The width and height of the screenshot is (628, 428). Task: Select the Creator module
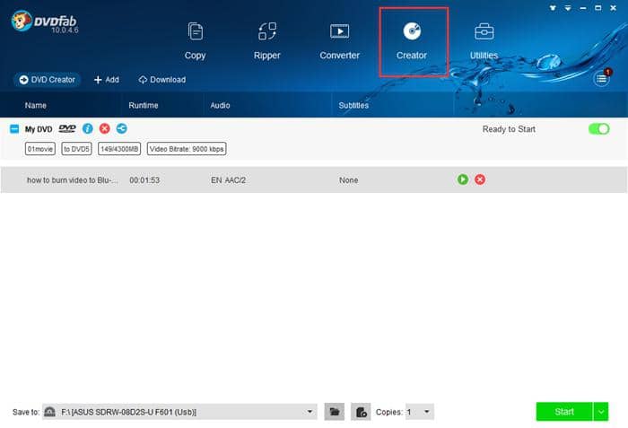point(412,41)
